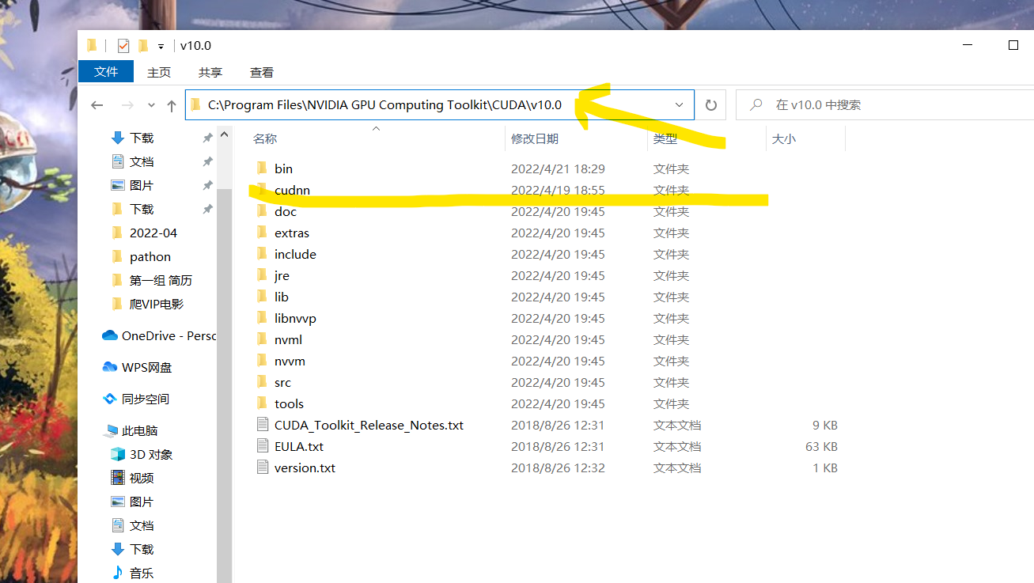Select the lib folder icon
The width and height of the screenshot is (1034, 583).
pyautogui.click(x=263, y=297)
